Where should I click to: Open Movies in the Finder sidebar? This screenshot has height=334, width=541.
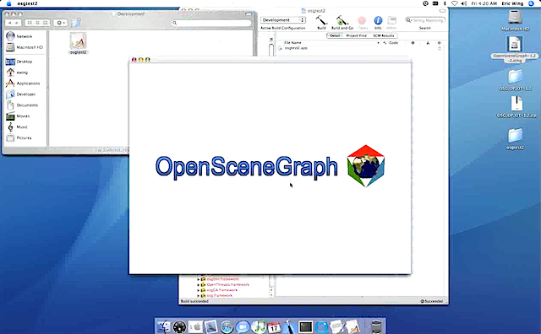[x=18, y=116]
